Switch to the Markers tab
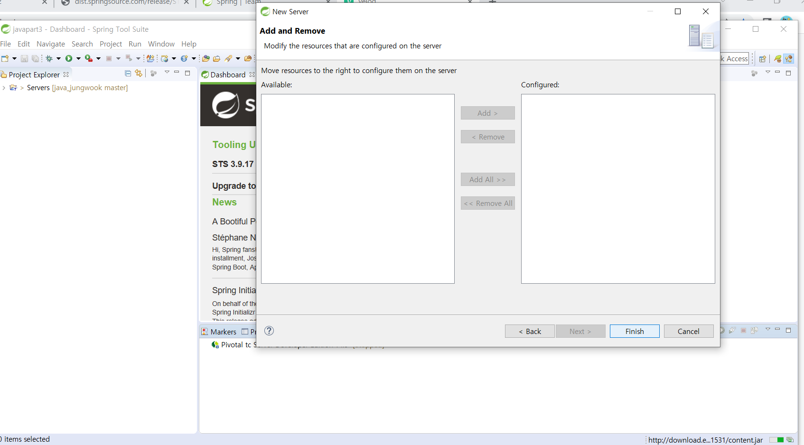 (x=219, y=332)
